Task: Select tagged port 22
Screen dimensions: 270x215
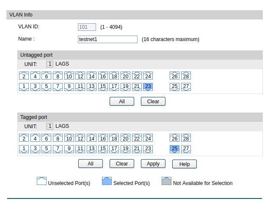Action: (x=137, y=138)
